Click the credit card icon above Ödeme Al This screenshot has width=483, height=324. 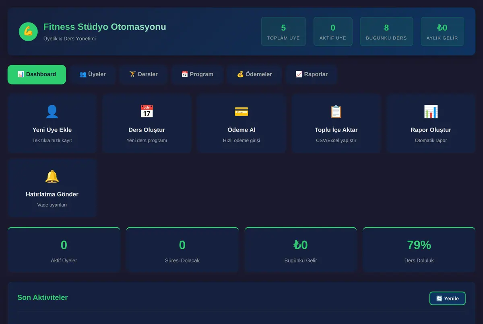pos(242,111)
